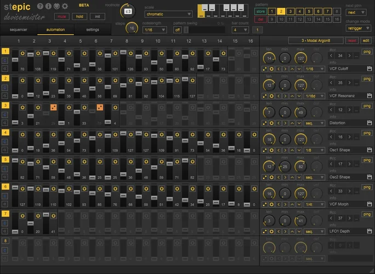
Task: Click the init button
Action: pyautogui.click(x=98, y=16)
